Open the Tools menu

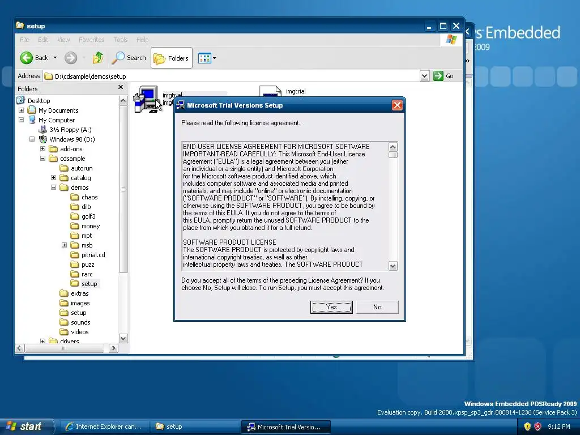(120, 40)
